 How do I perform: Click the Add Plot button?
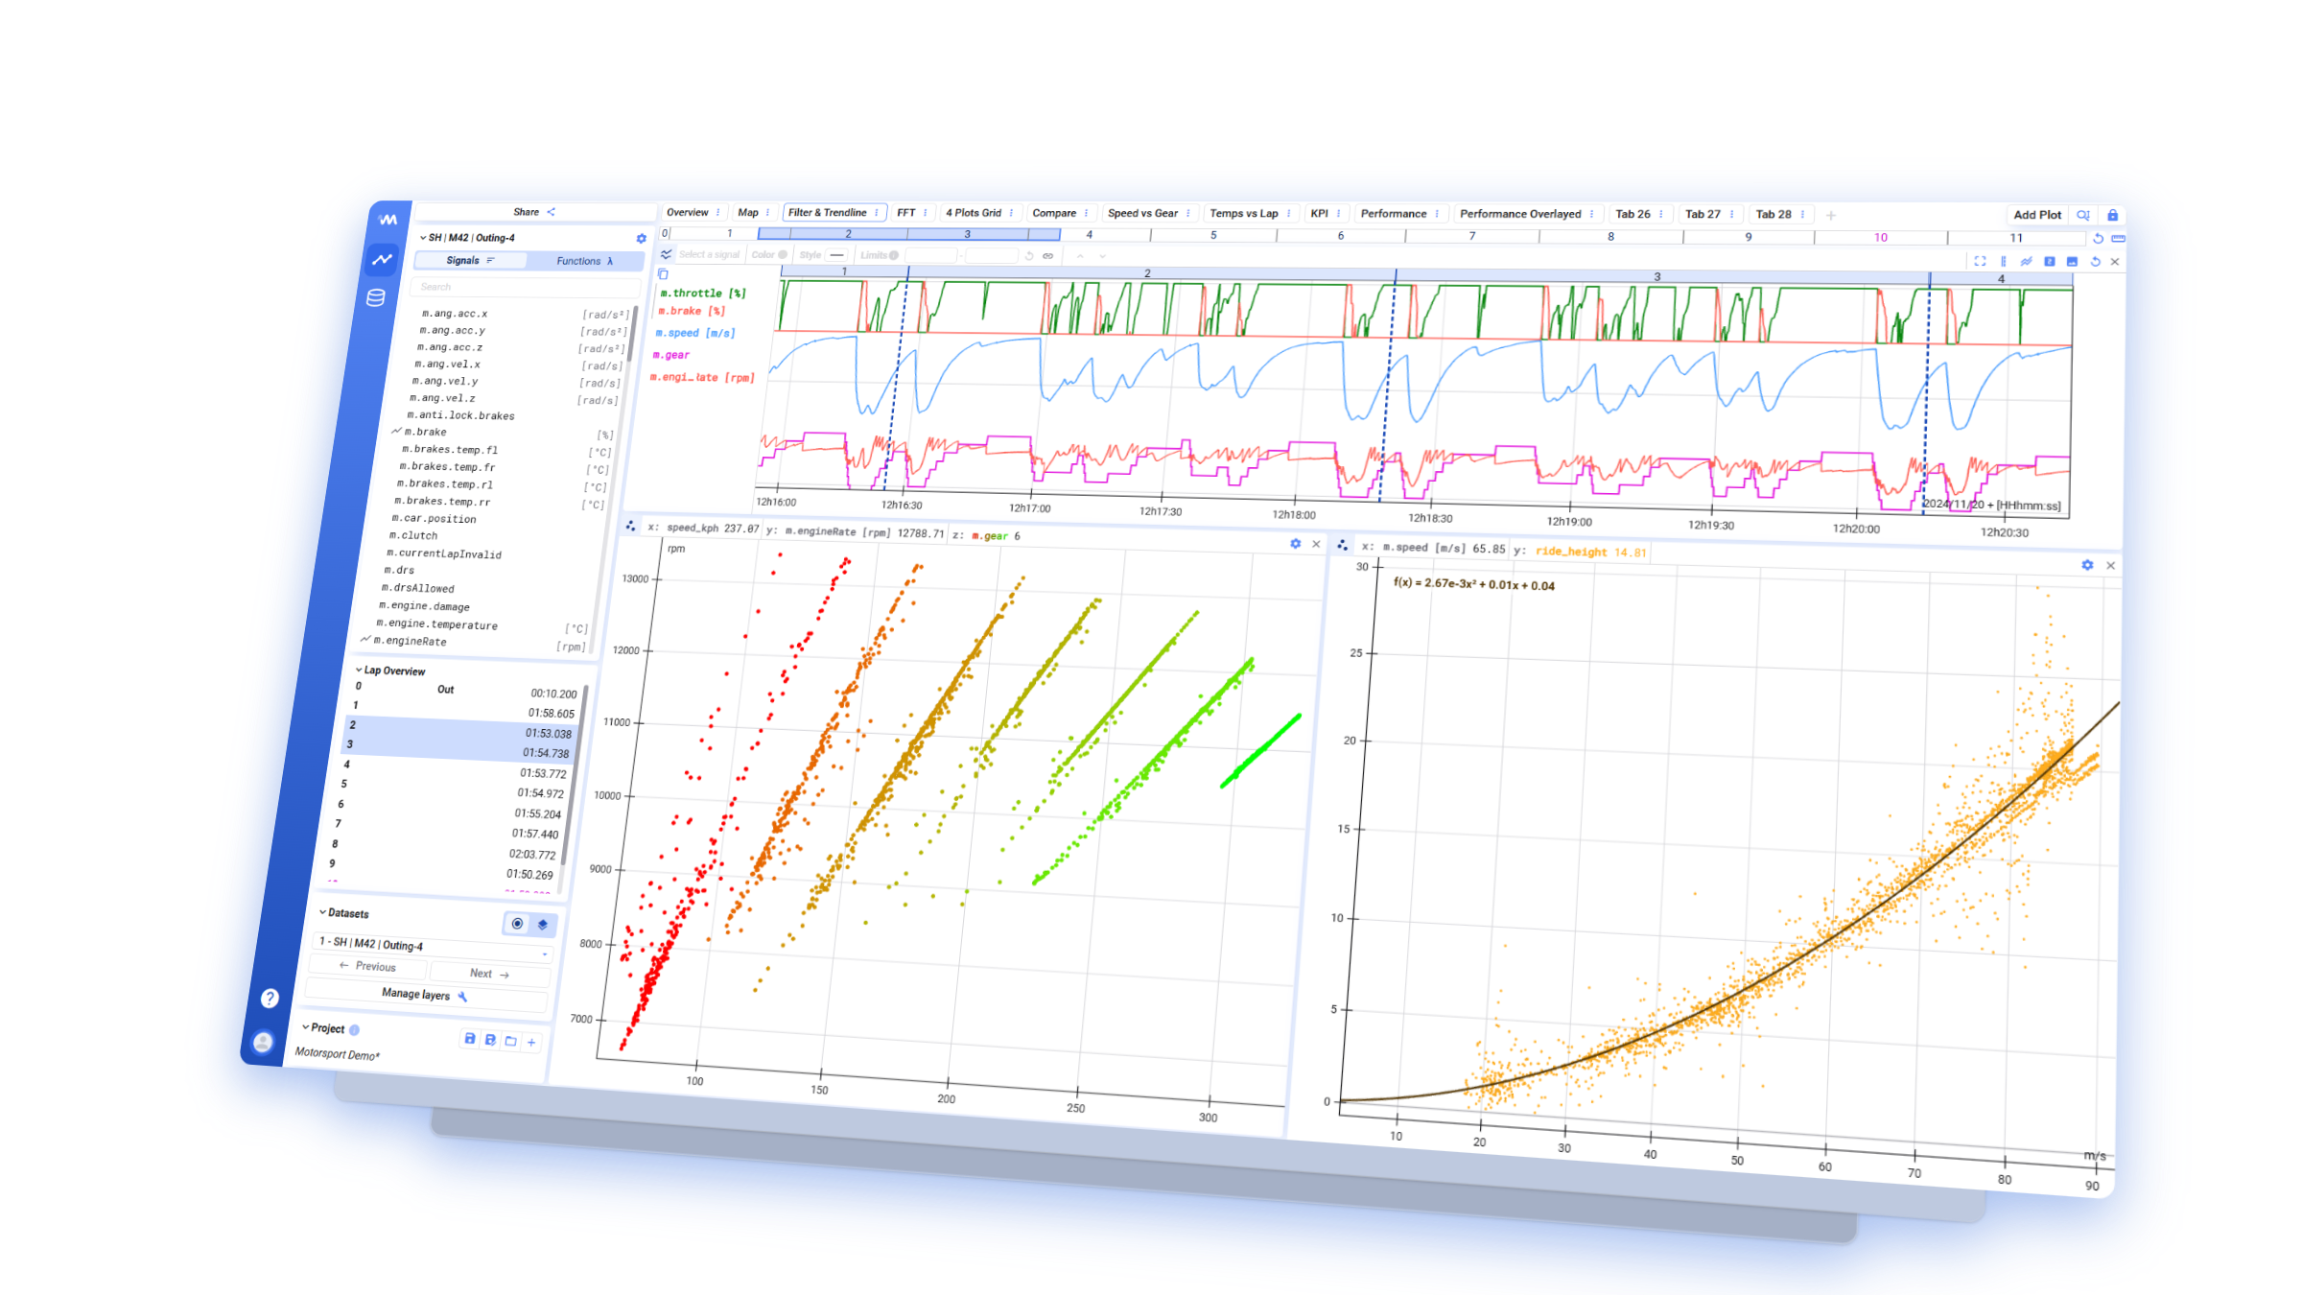point(2036,215)
